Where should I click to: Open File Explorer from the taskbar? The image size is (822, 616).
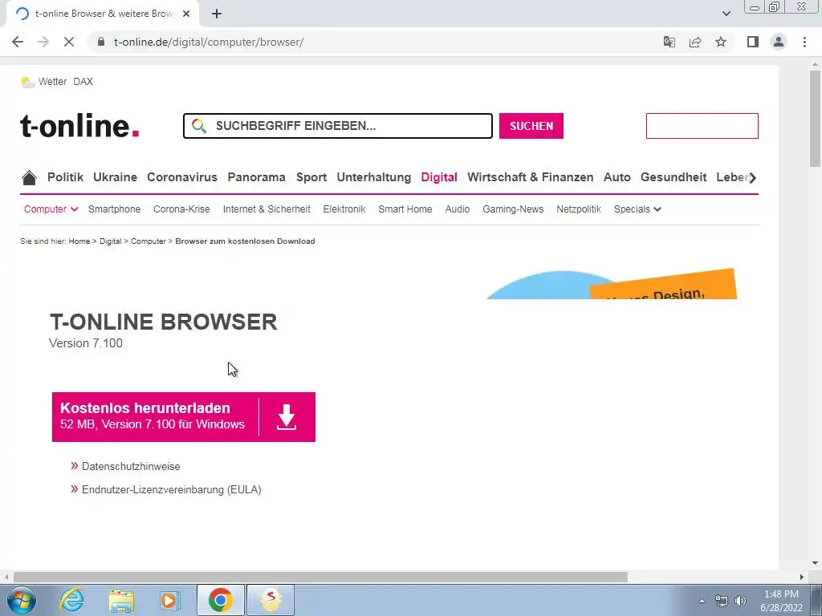point(121,600)
